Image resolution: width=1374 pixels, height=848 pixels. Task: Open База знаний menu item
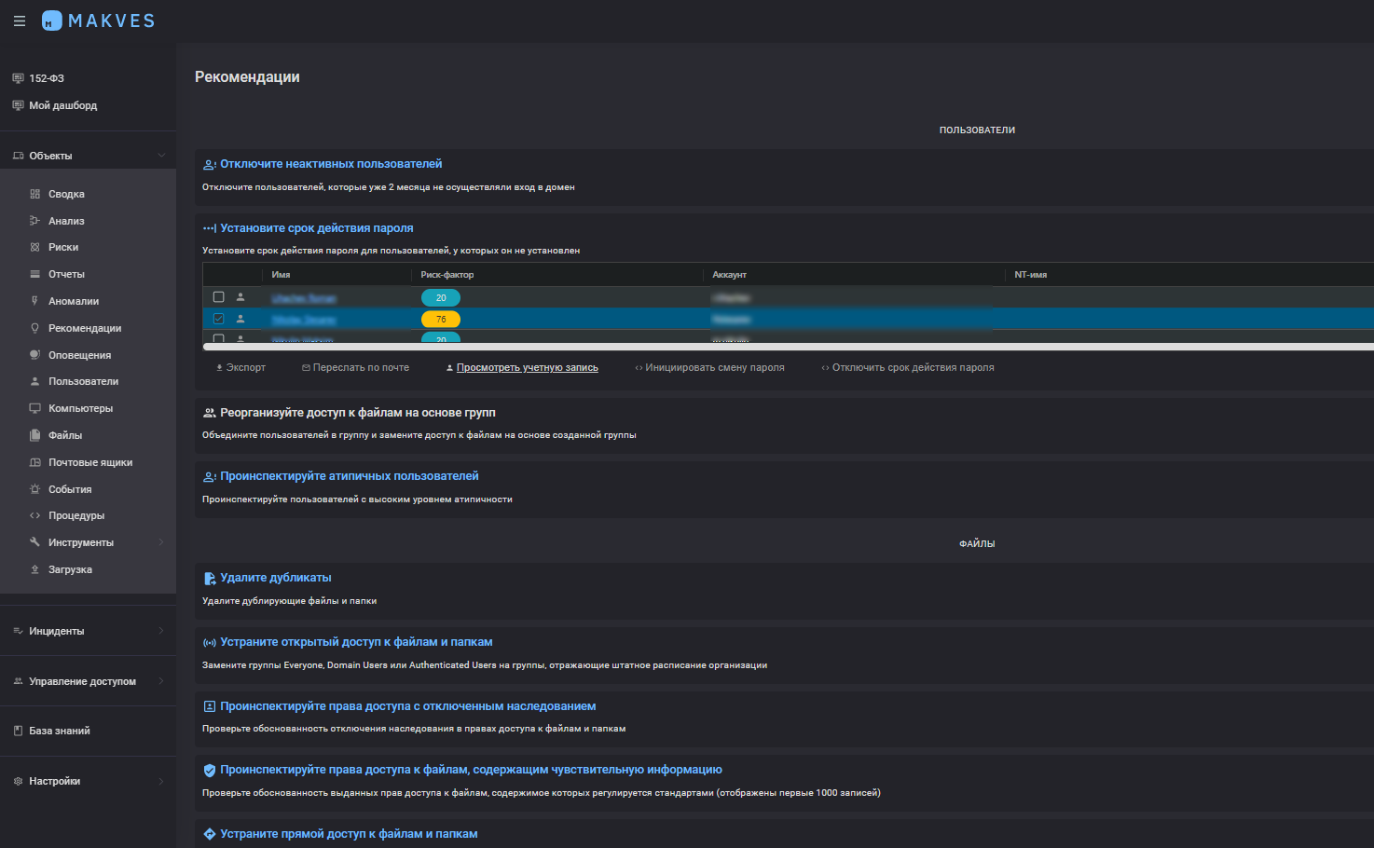[60, 731]
